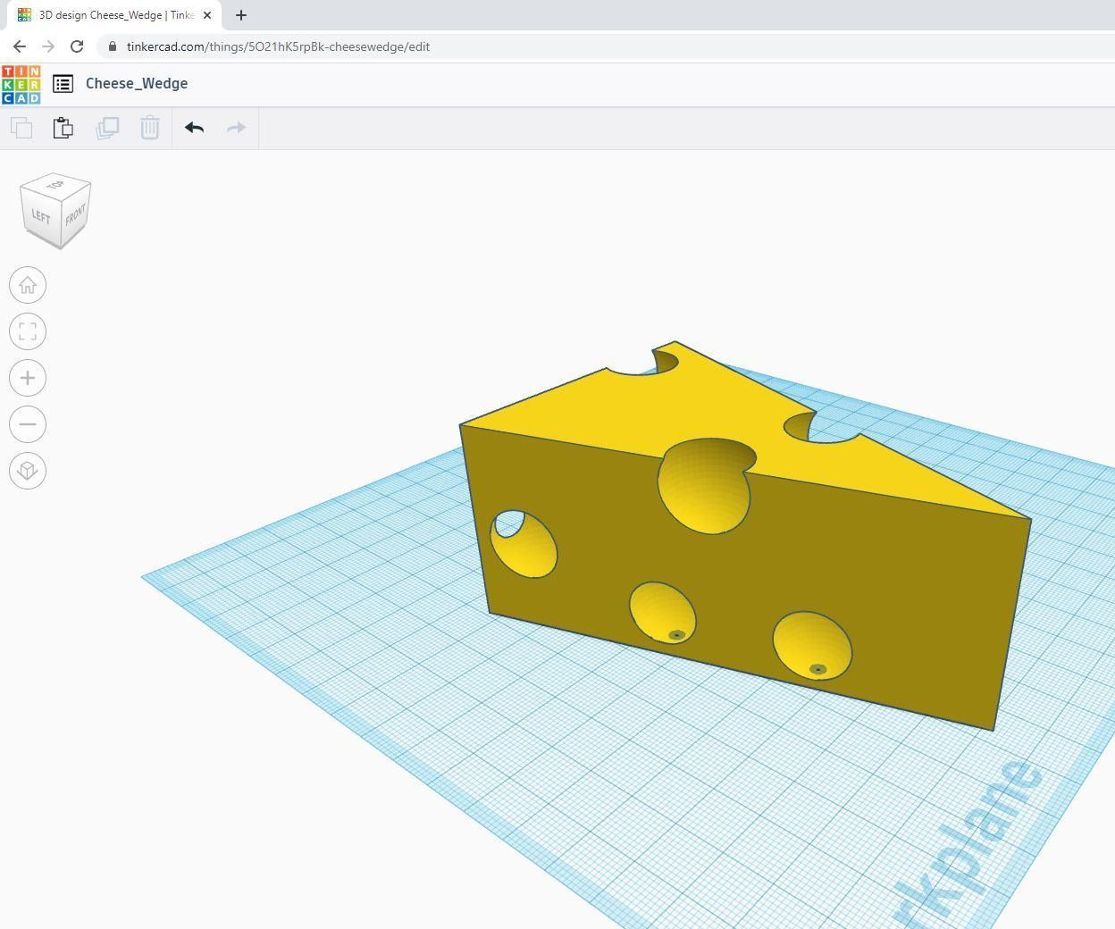Click the Home view button
The width and height of the screenshot is (1115, 929).
(28, 285)
